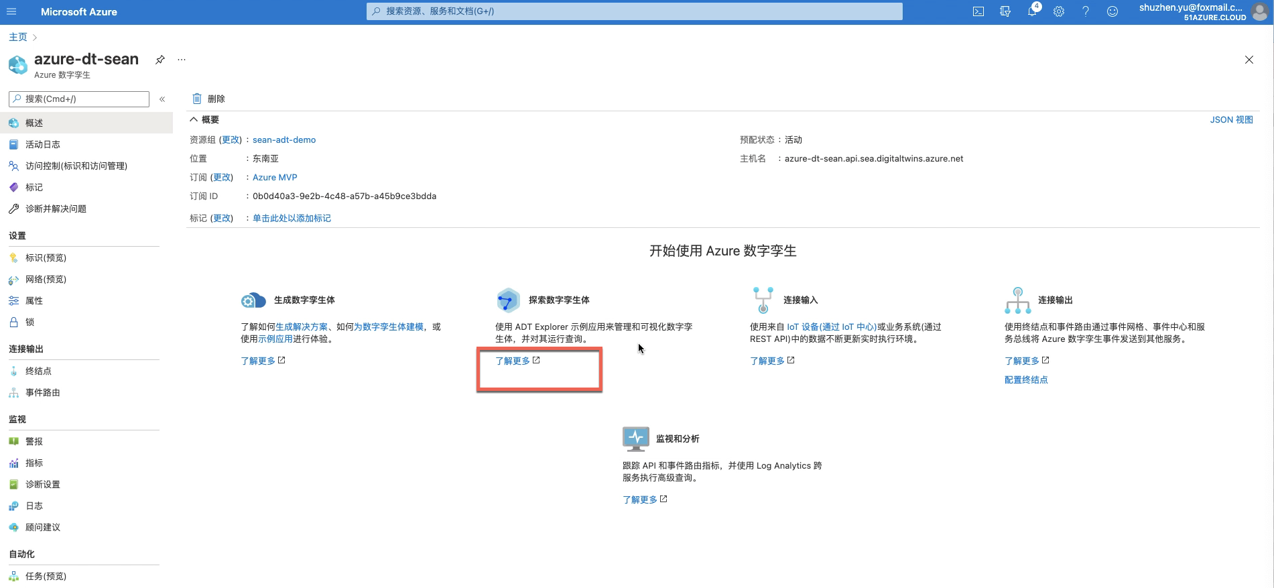
Task: Select the hostname azure-dt-sean.api.sea.digitaltwins.azure.net
Action: (874, 158)
